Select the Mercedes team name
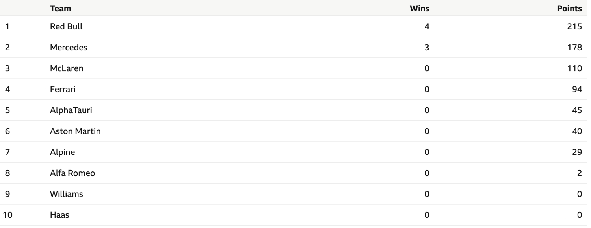 pos(69,48)
